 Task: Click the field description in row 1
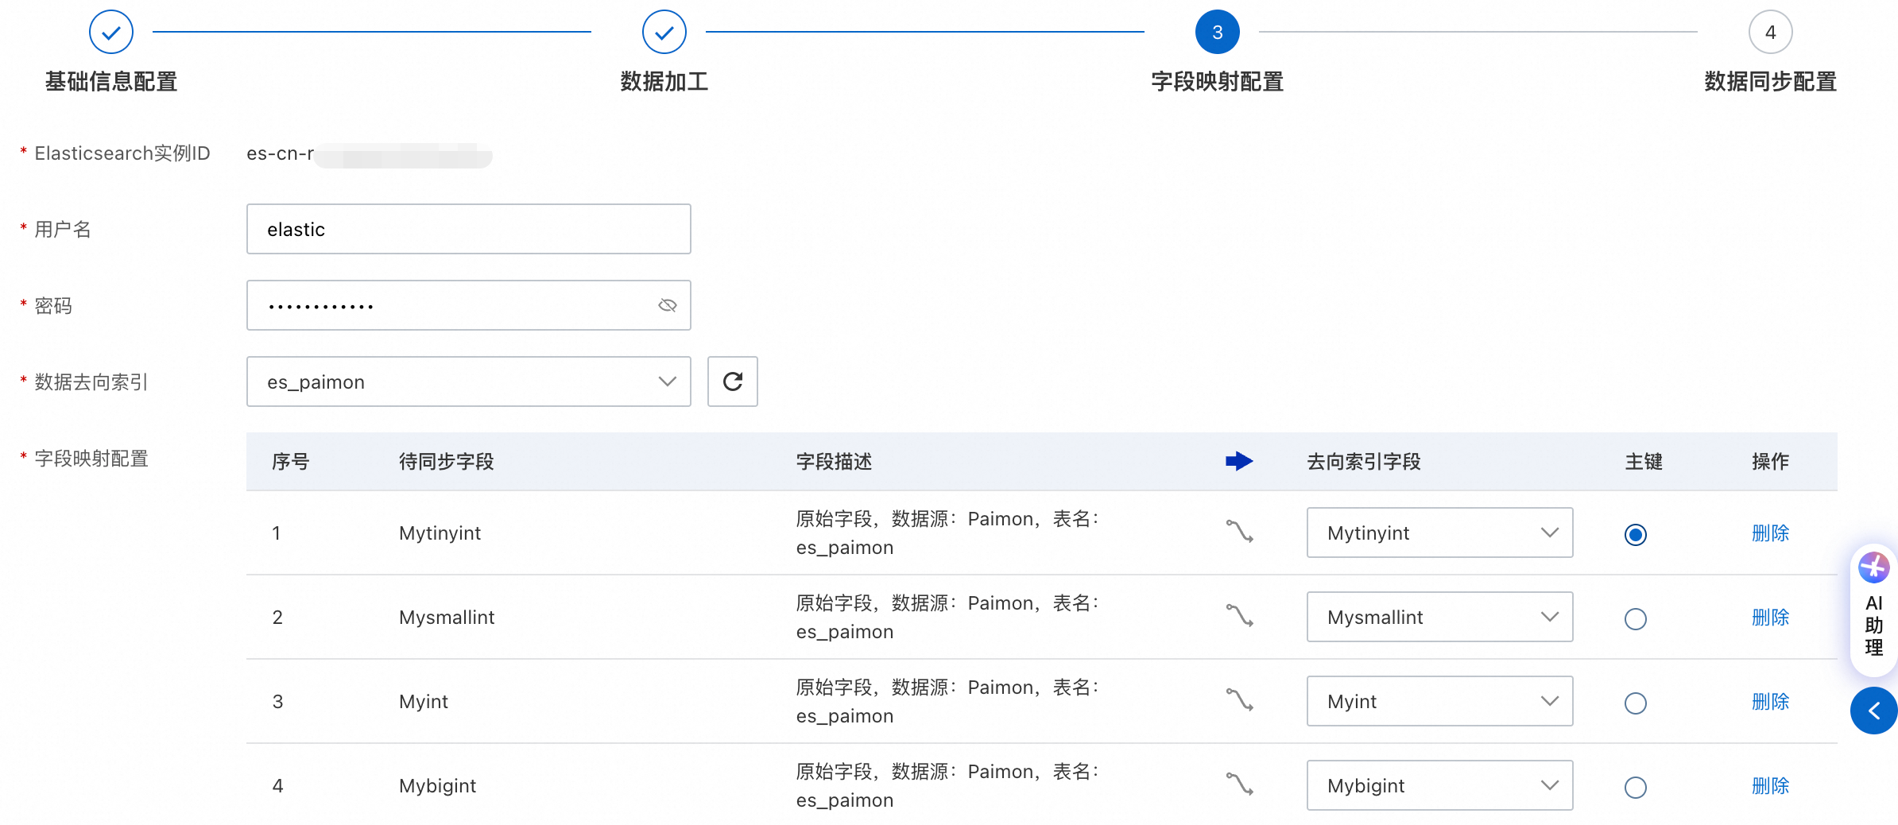coord(947,533)
